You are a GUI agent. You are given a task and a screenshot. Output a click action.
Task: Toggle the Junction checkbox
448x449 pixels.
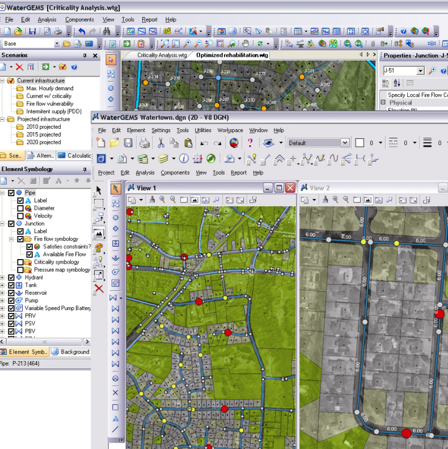pos(11,223)
